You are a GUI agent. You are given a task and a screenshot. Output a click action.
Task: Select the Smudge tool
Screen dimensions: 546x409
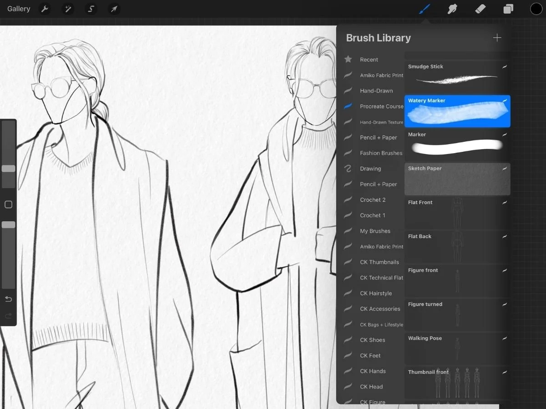[x=452, y=9]
